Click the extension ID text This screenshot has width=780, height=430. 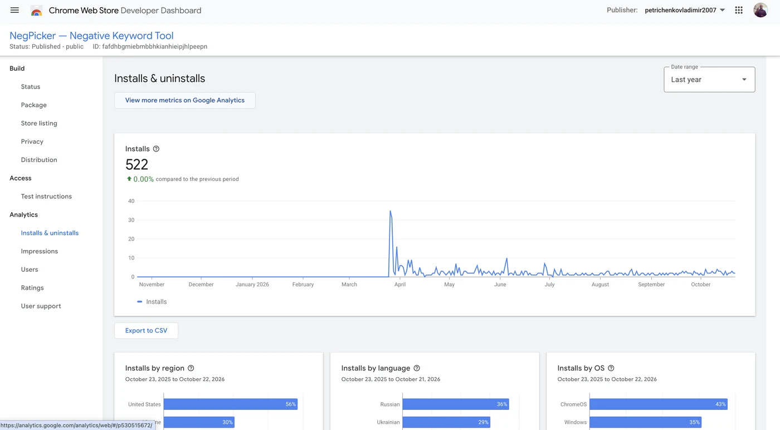coord(150,47)
